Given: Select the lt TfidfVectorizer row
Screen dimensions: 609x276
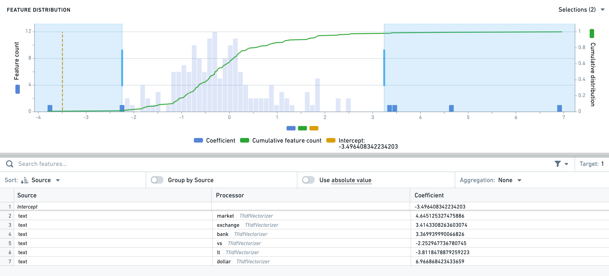Looking at the screenshot, I should [304, 252].
